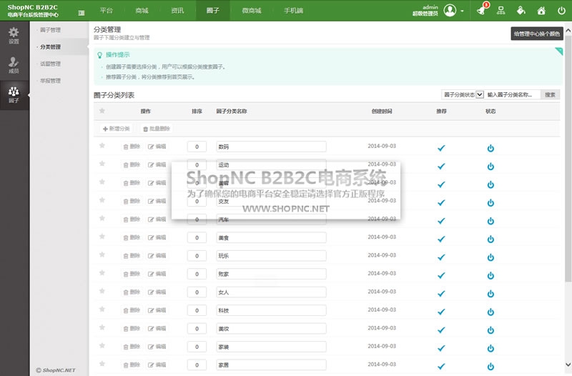Open the 圈子分类状态 dropdown

[463, 95]
